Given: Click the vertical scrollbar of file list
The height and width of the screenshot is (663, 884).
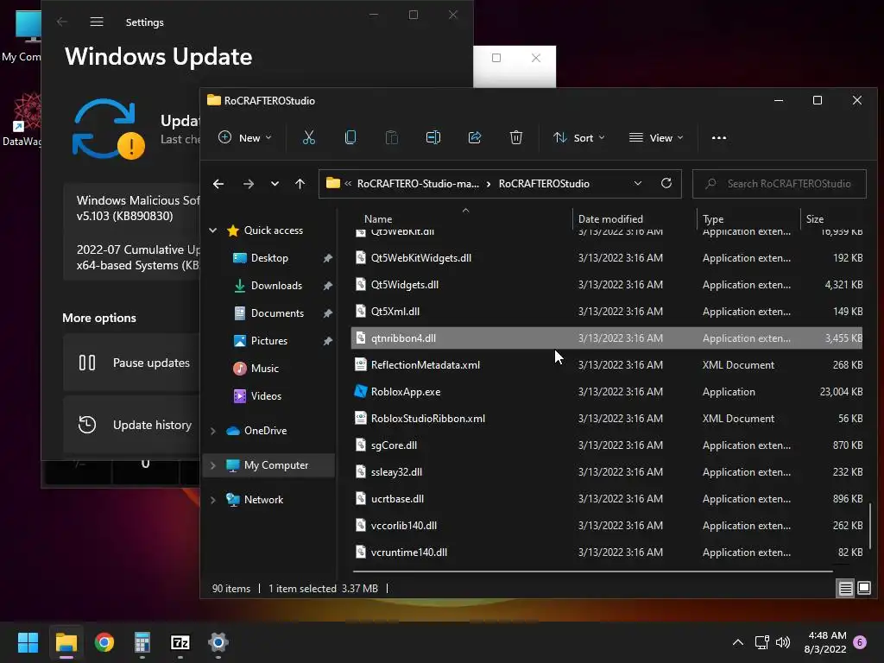Looking at the screenshot, I should pyautogui.click(x=870, y=526).
